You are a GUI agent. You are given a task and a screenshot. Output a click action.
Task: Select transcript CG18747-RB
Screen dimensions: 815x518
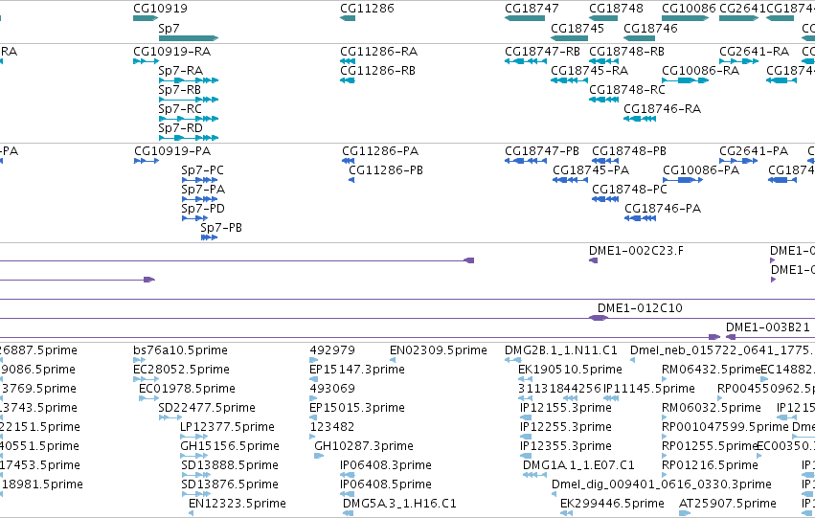[542, 51]
